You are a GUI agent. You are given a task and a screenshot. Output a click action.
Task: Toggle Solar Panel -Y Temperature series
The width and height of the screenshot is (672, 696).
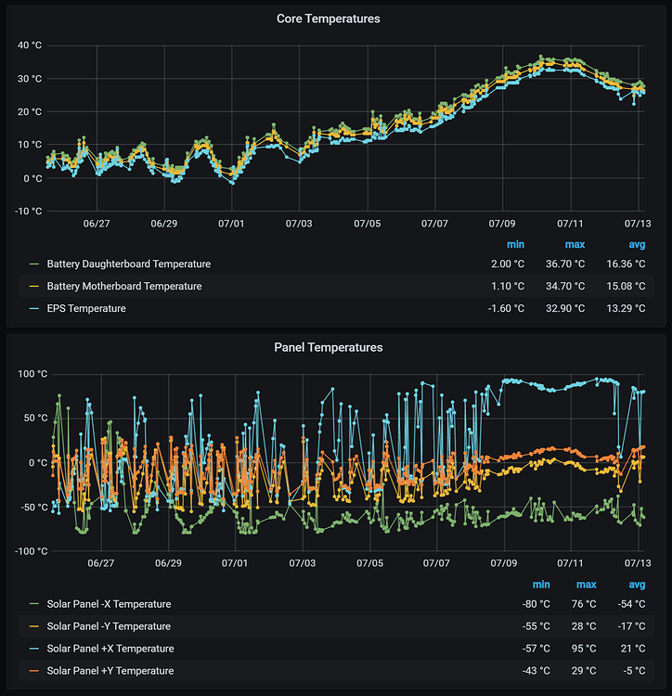(109, 626)
